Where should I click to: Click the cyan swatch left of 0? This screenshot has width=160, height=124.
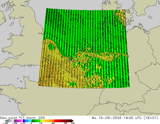coord(31,121)
